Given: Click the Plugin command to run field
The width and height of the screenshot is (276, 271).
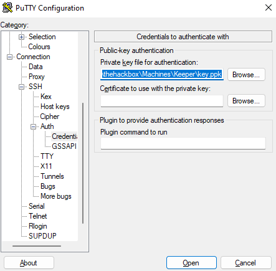Looking at the screenshot, I should 183,143.
